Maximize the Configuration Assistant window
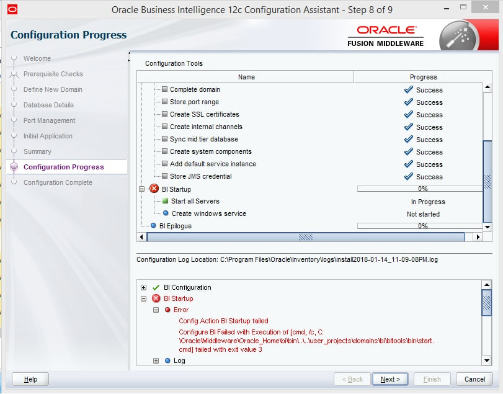Image resolution: width=503 pixels, height=394 pixels. [463, 7]
